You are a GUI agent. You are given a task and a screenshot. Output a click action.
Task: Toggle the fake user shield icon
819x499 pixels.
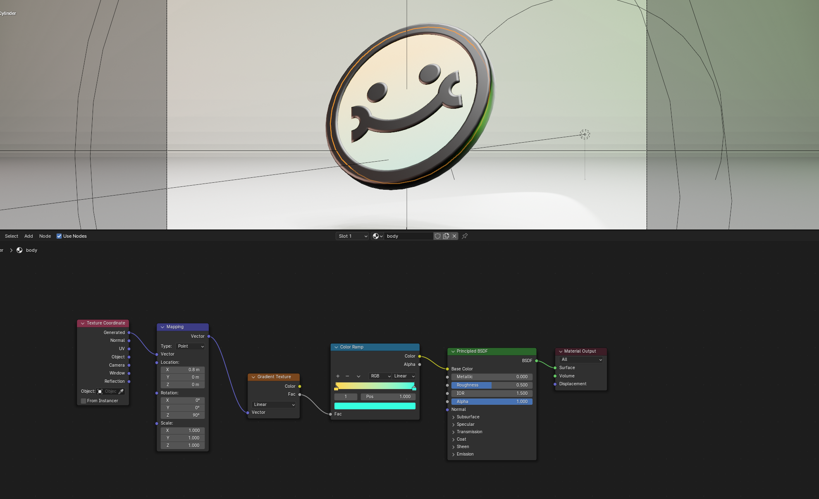(437, 236)
